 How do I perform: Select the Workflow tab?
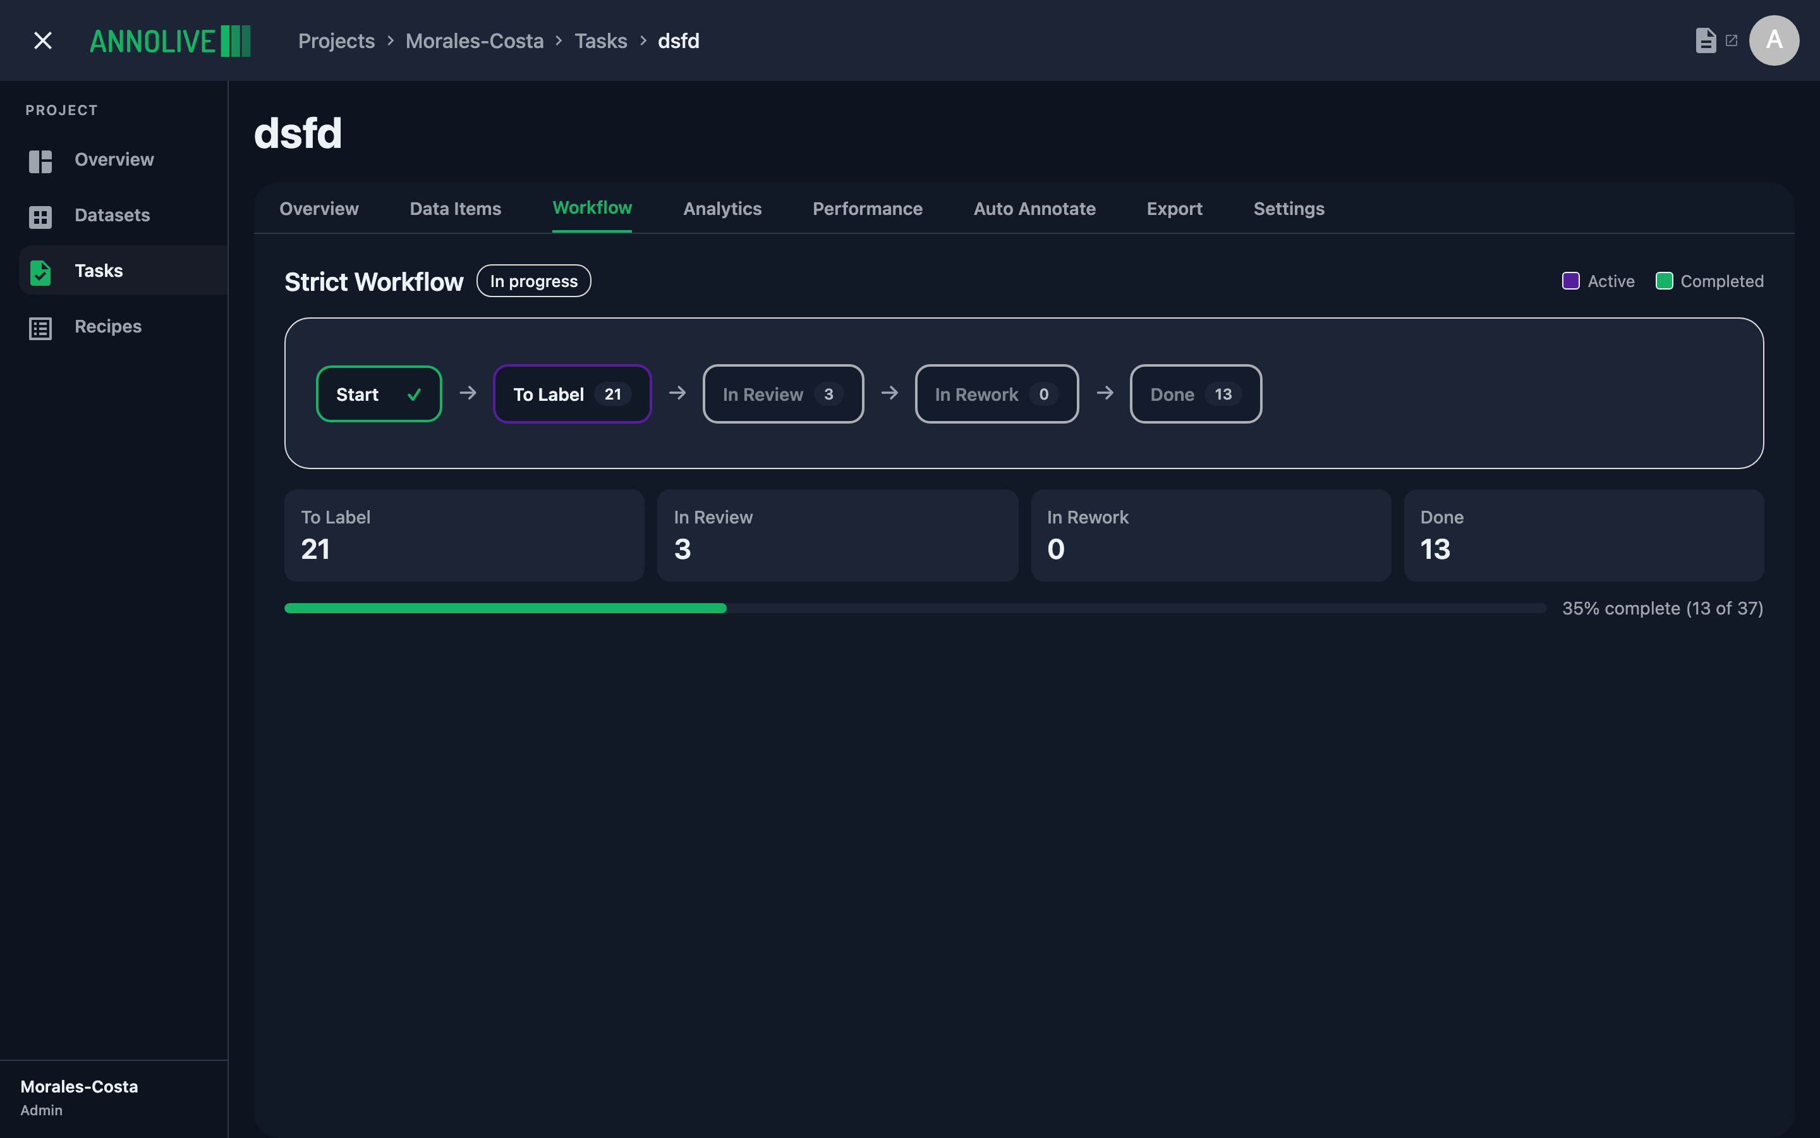pyautogui.click(x=592, y=209)
